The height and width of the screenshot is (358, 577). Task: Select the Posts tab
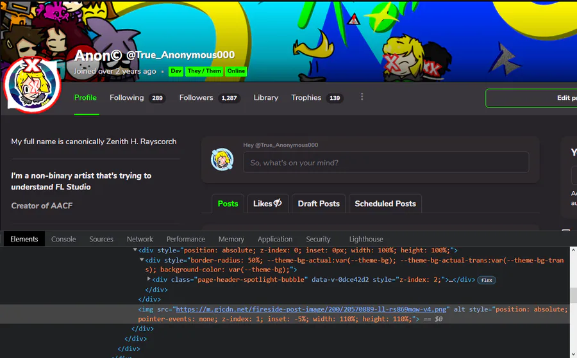(228, 204)
